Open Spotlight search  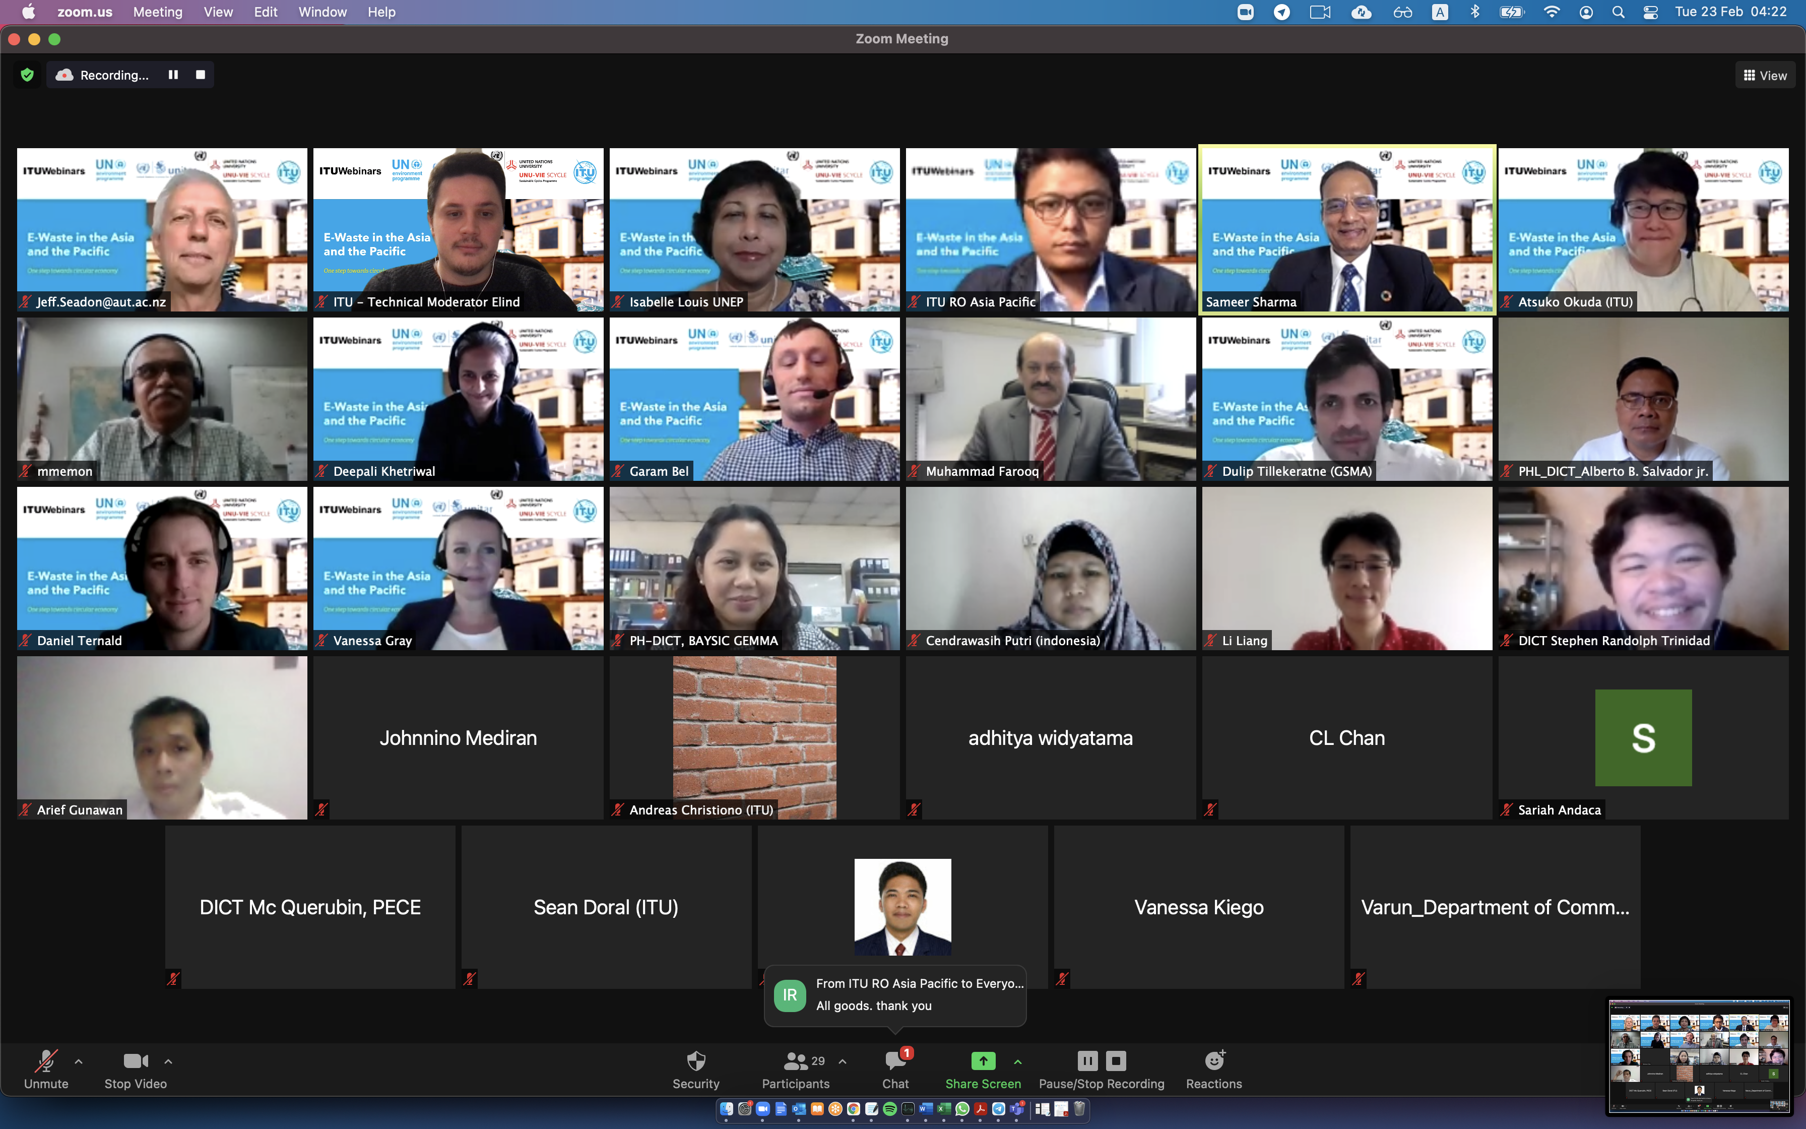click(1618, 12)
